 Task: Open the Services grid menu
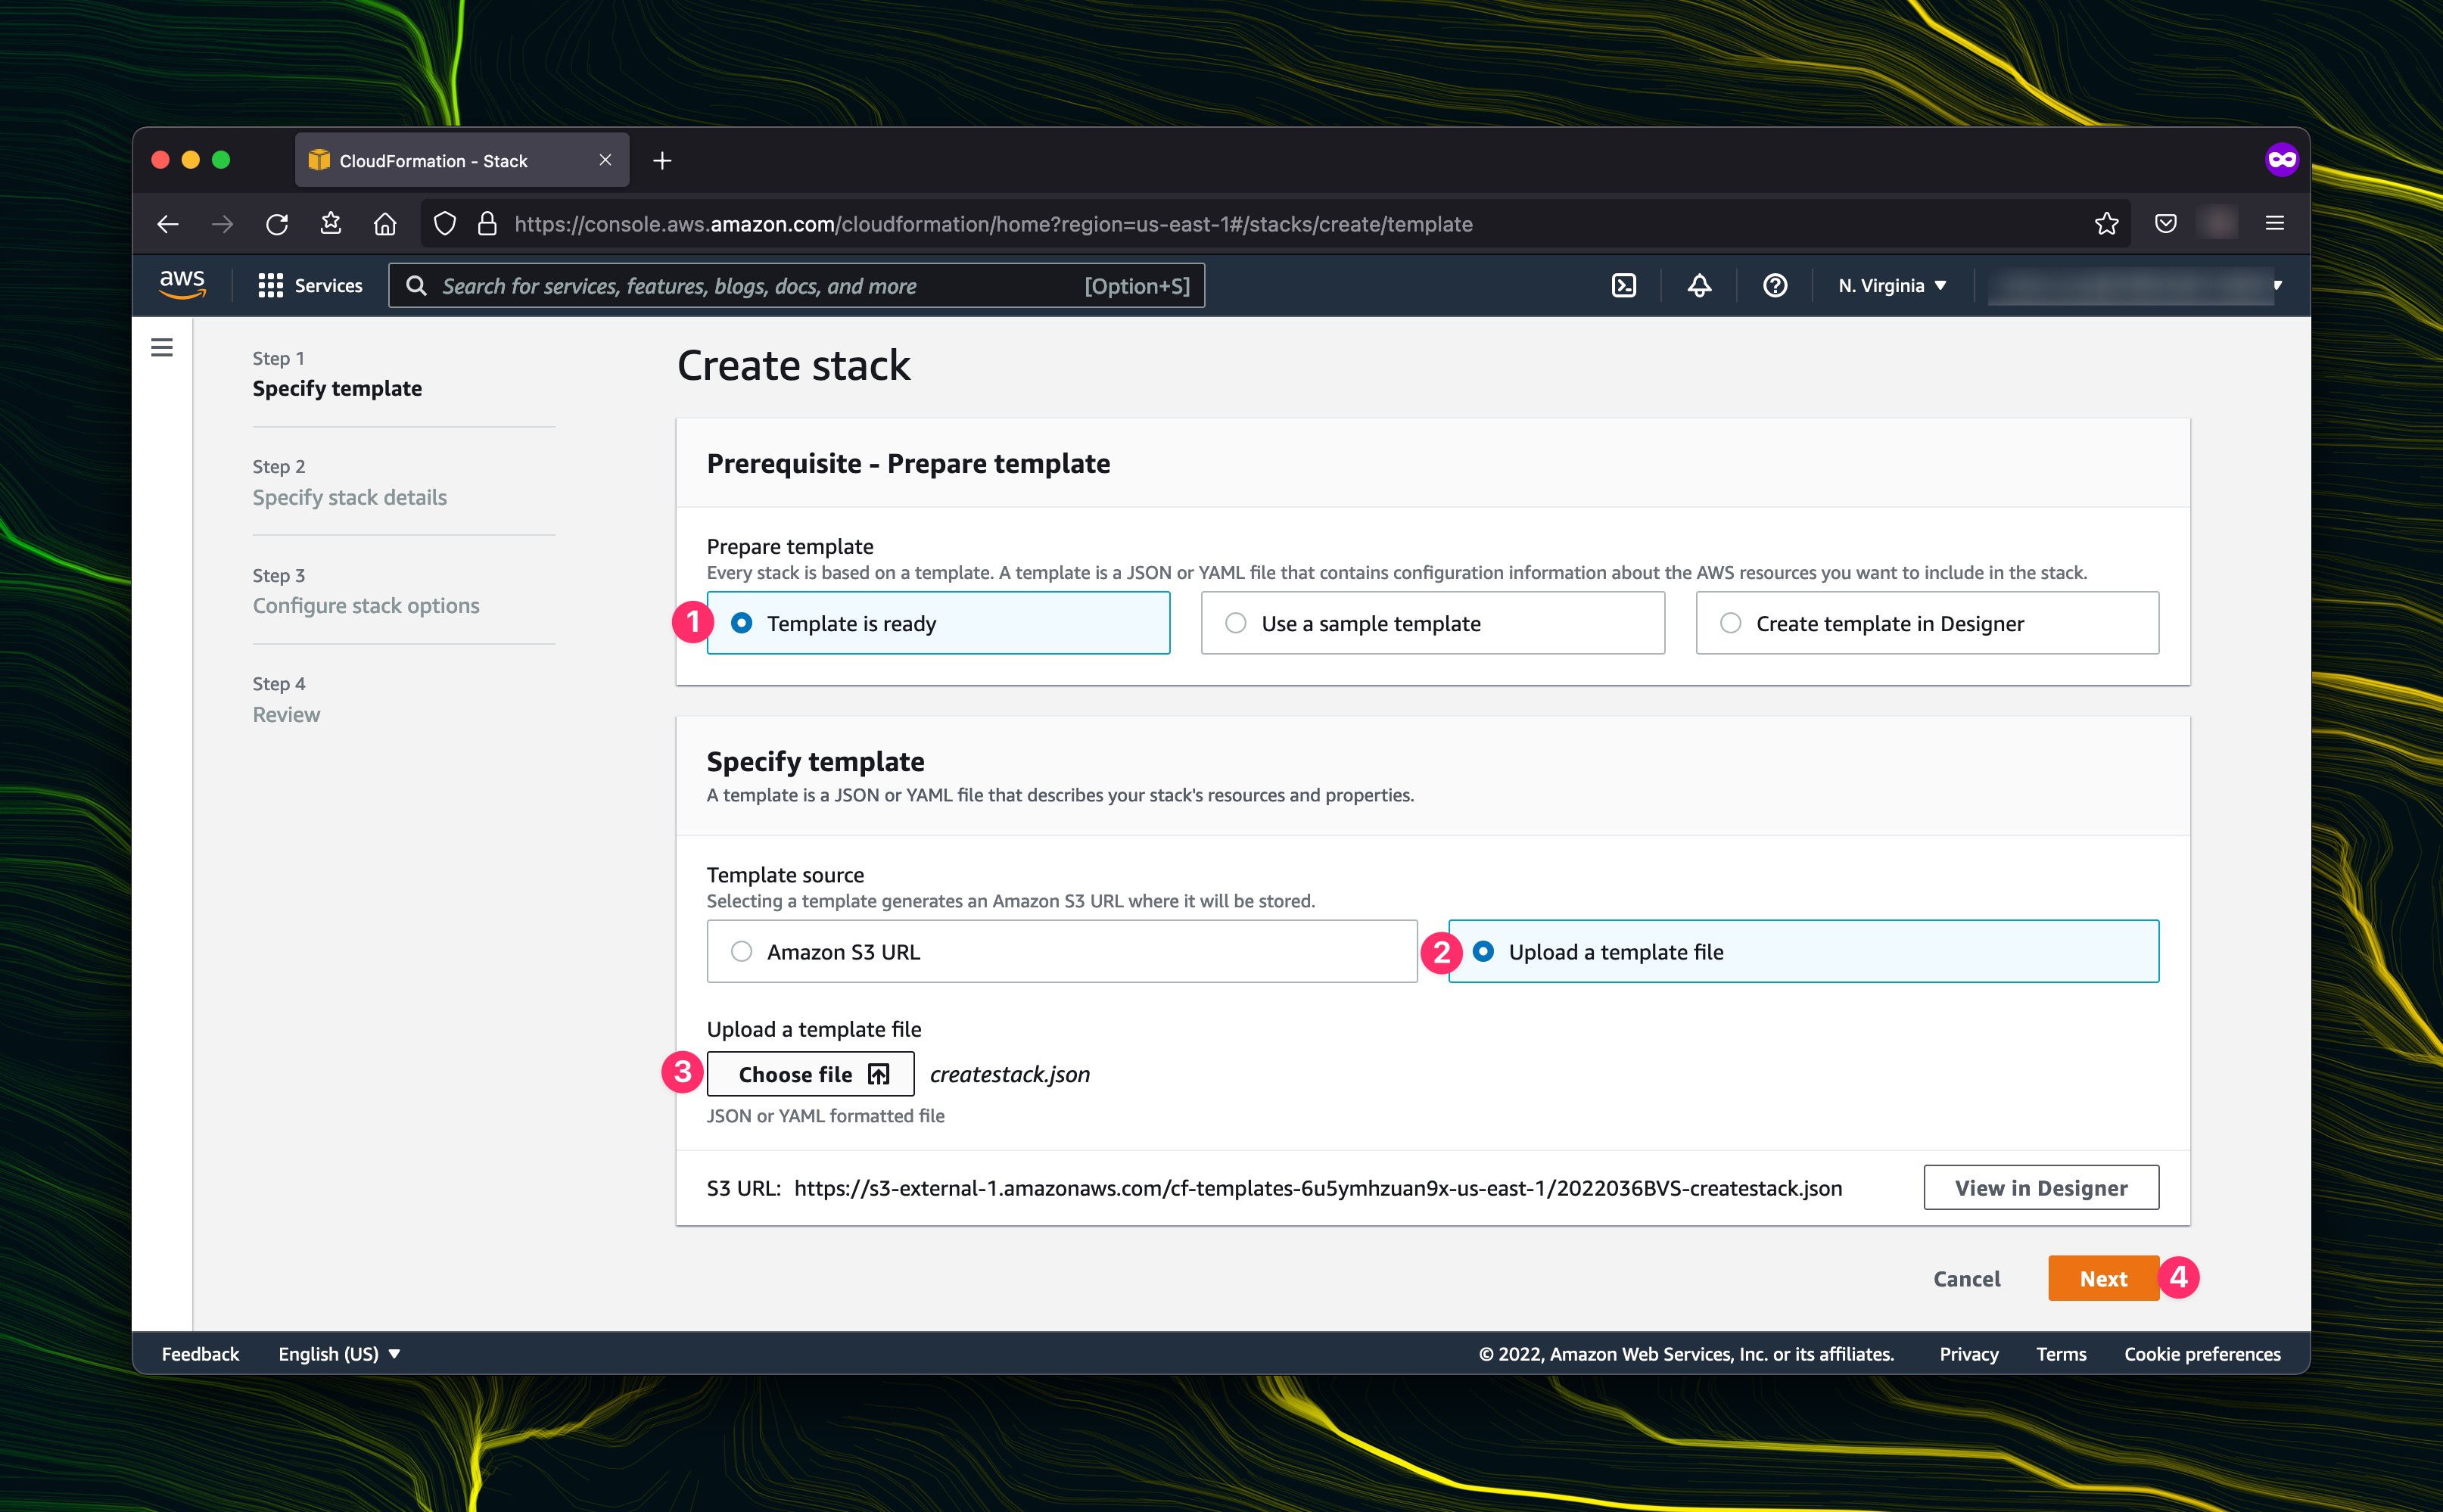(x=310, y=286)
